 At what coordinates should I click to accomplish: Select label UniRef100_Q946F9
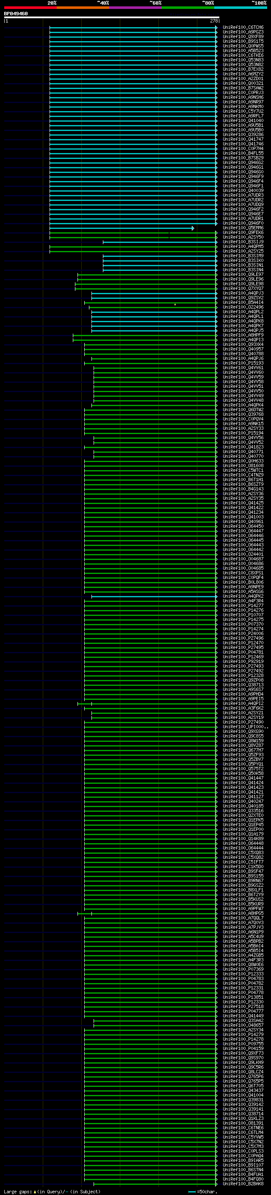click(243, 177)
